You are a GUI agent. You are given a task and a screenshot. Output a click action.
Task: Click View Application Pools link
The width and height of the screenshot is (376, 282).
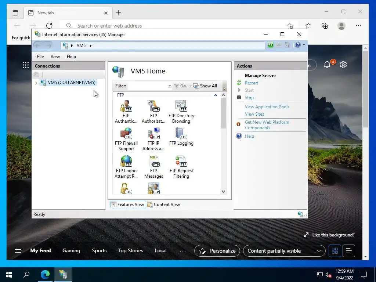(267, 107)
